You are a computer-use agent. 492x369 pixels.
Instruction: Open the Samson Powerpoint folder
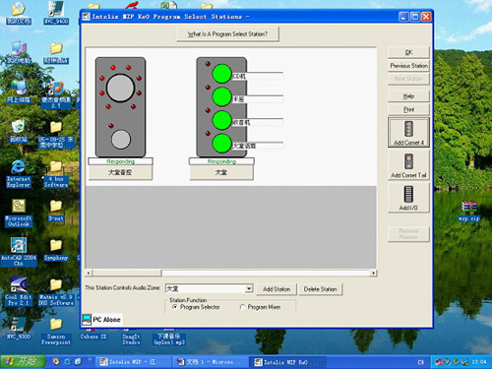[56, 332]
